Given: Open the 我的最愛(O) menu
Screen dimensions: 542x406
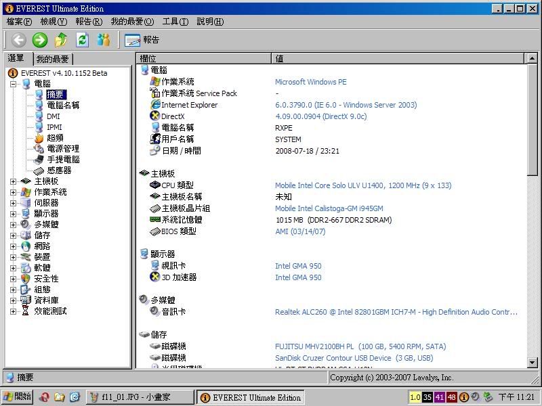Looking at the screenshot, I should [132, 22].
